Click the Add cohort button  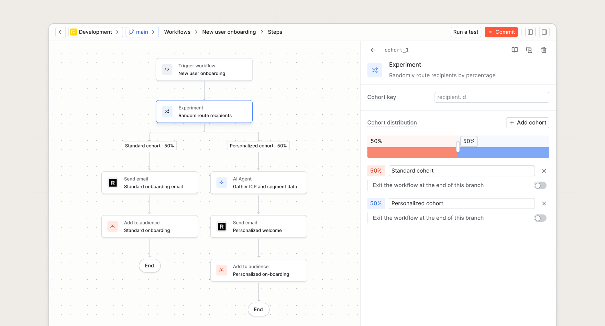tap(527, 123)
